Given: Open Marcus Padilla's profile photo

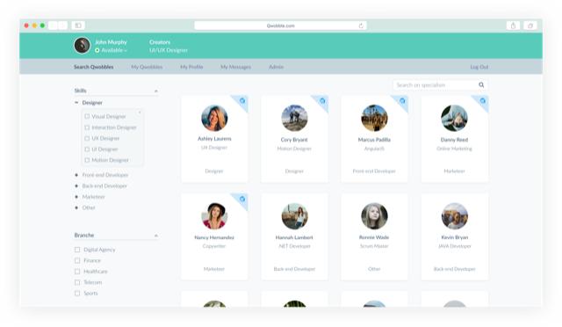Looking at the screenshot, I should [x=374, y=118].
